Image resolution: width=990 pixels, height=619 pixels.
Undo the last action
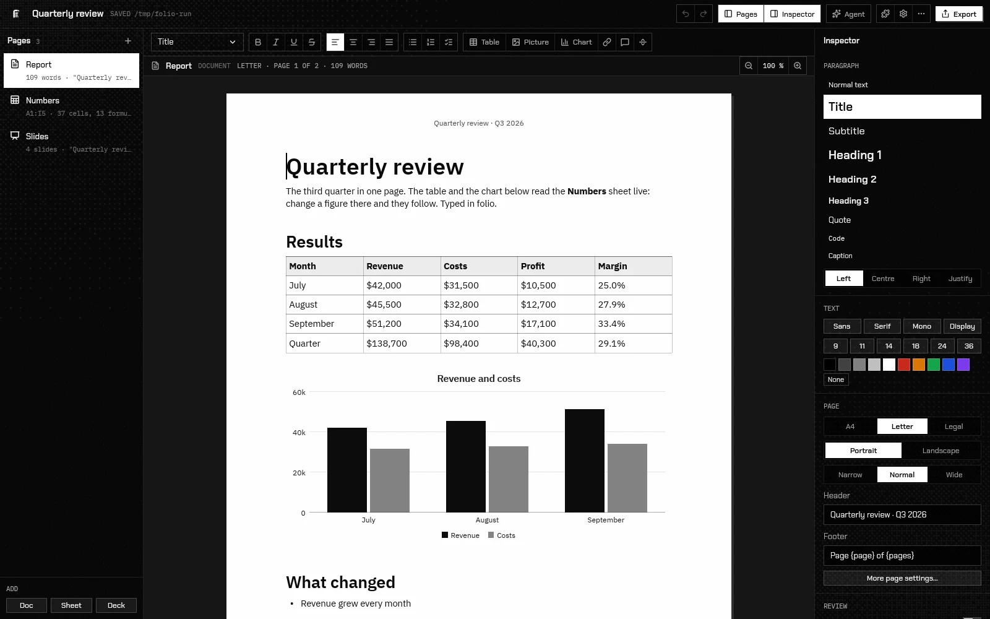pyautogui.click(x=686, y=14)
